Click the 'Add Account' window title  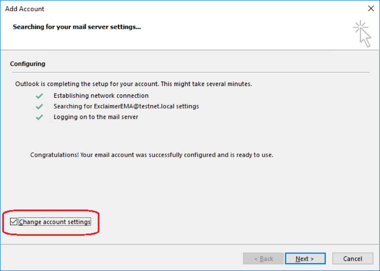tap(25, 9)
